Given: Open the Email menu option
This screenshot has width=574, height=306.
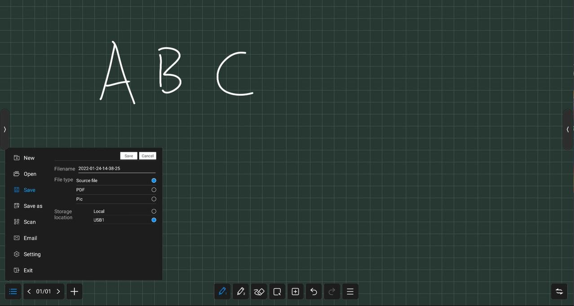Looking at the screenshot, I should coord(30,238).
